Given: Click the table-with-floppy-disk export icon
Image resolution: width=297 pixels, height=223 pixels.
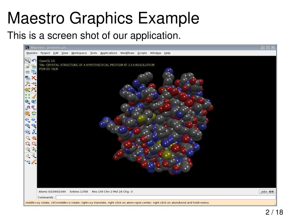Looking at the screenshot, I should point(34,72).
